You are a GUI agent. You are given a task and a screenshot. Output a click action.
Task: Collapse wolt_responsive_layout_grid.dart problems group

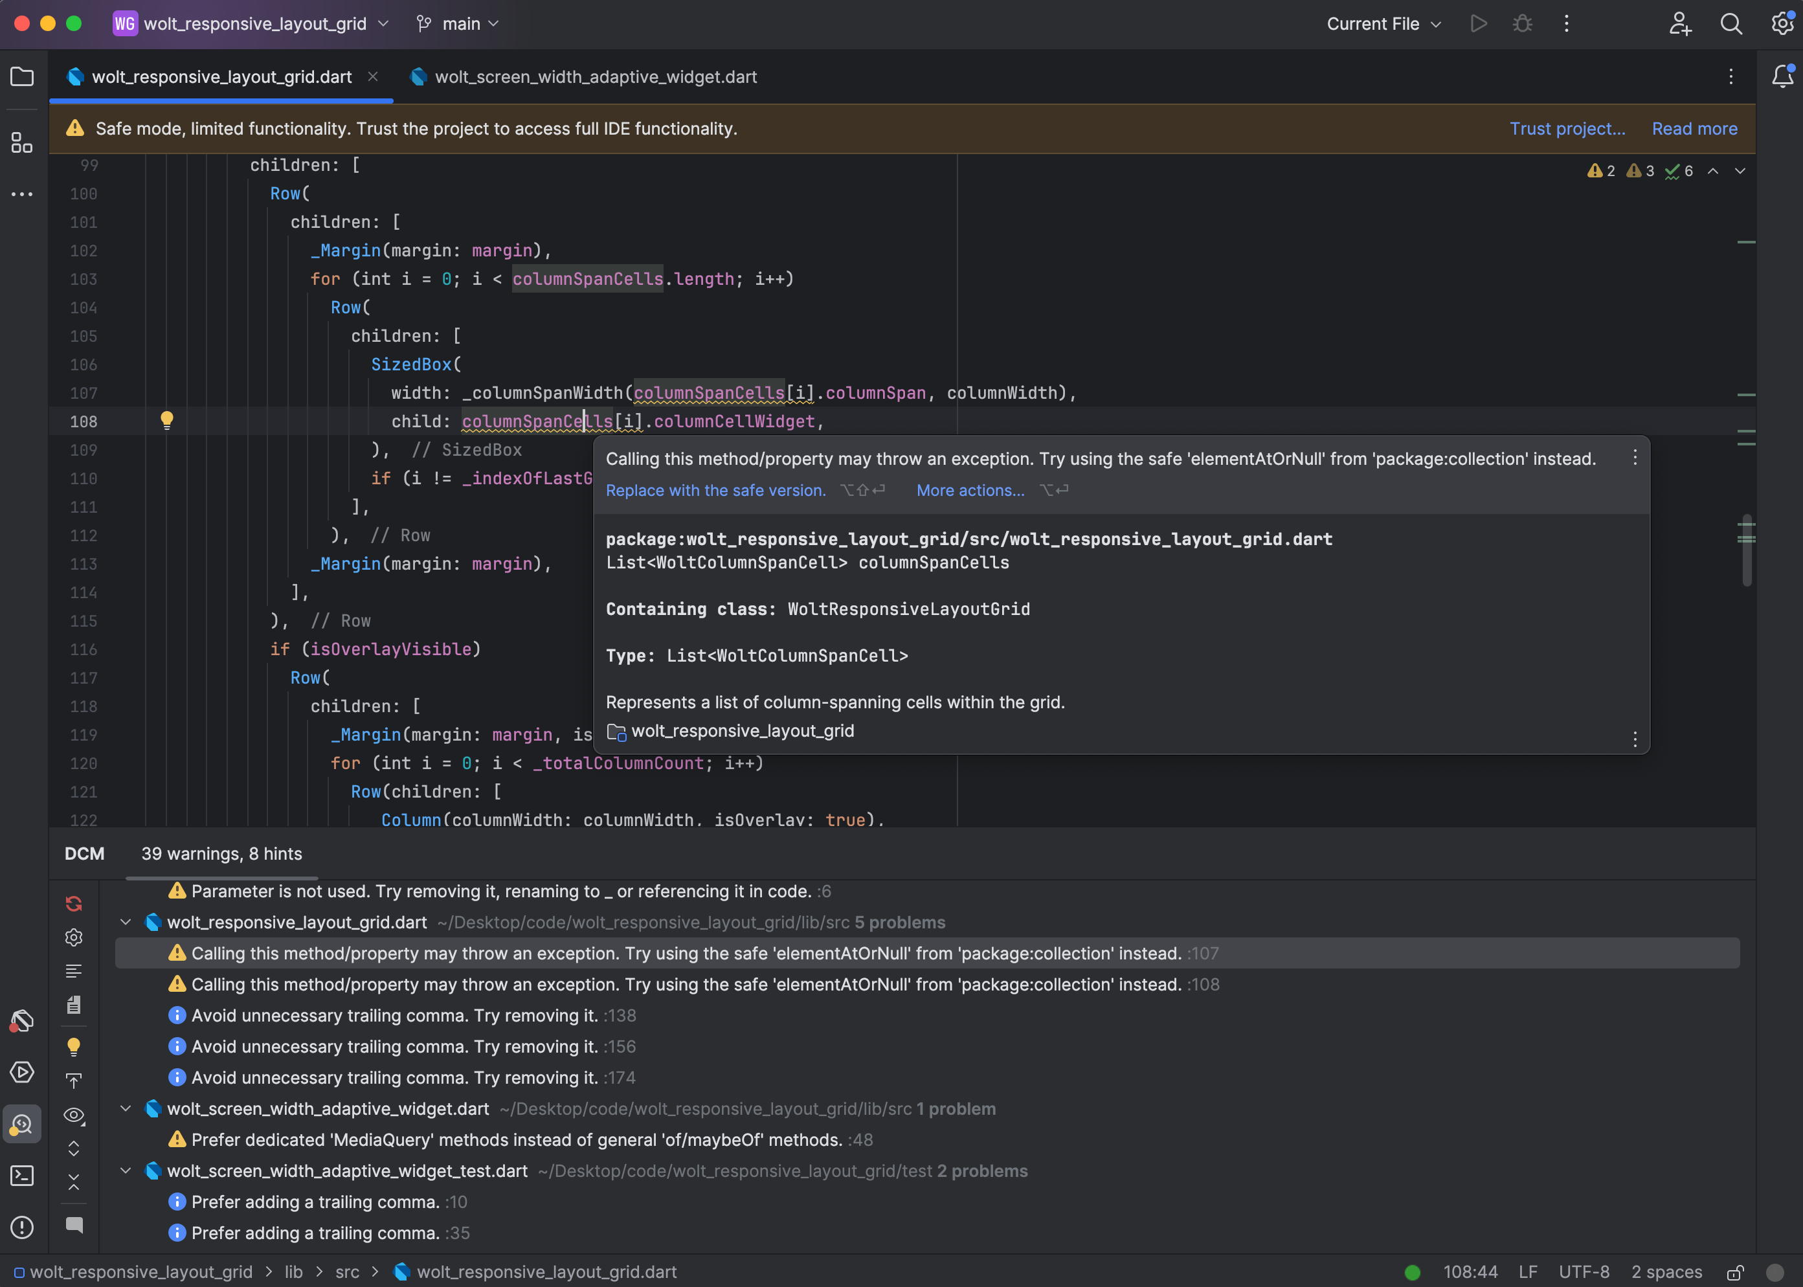tap(125, 922)
